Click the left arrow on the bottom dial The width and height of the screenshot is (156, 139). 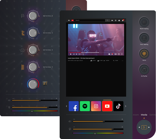(139, 127)
